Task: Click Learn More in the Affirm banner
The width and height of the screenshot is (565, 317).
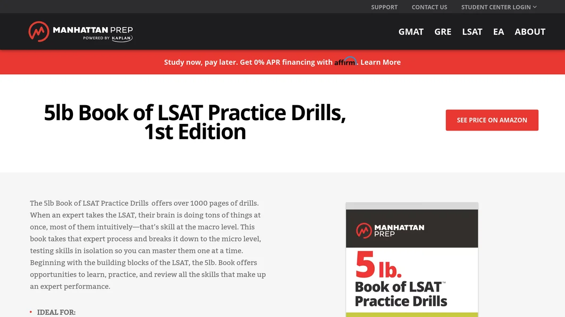Action: [x=380, y=62]
